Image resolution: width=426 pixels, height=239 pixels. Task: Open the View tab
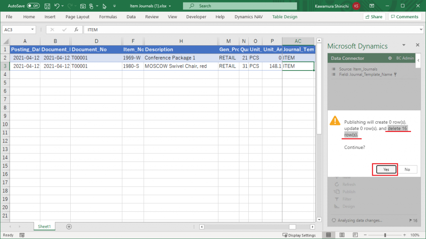coord(172,17)
